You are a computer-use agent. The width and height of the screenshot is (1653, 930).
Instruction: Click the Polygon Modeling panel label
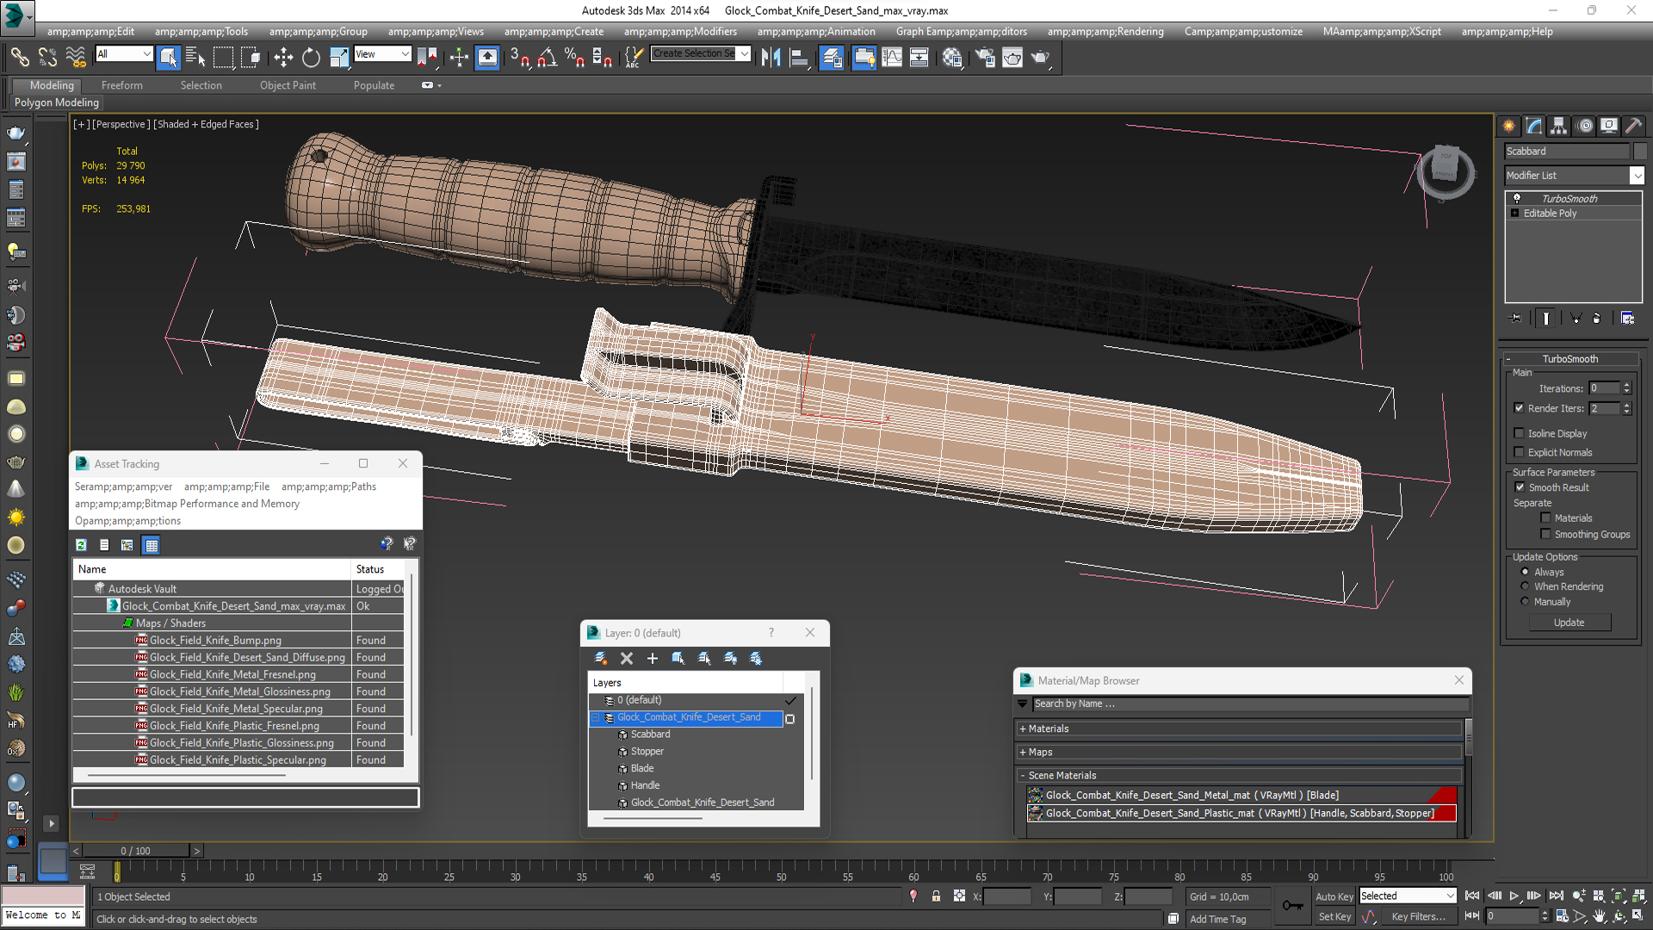point(57,102)
